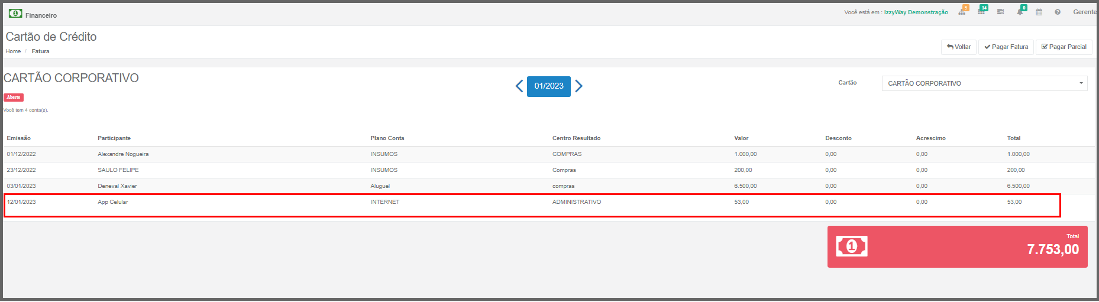Click the Centro Resultado column header
The image size is (1099, 302).
tap(576, 138)
